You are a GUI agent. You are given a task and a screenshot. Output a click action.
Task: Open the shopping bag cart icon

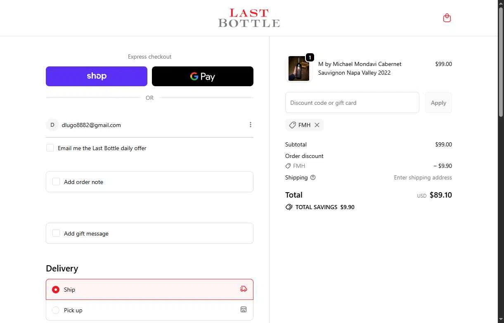point(447,18)
